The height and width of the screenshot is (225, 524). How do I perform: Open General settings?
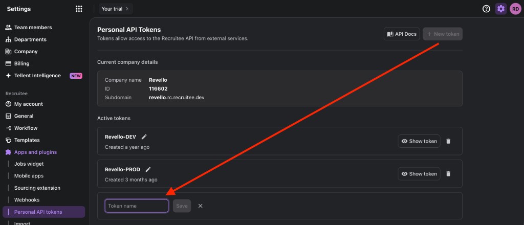(24, 116)
